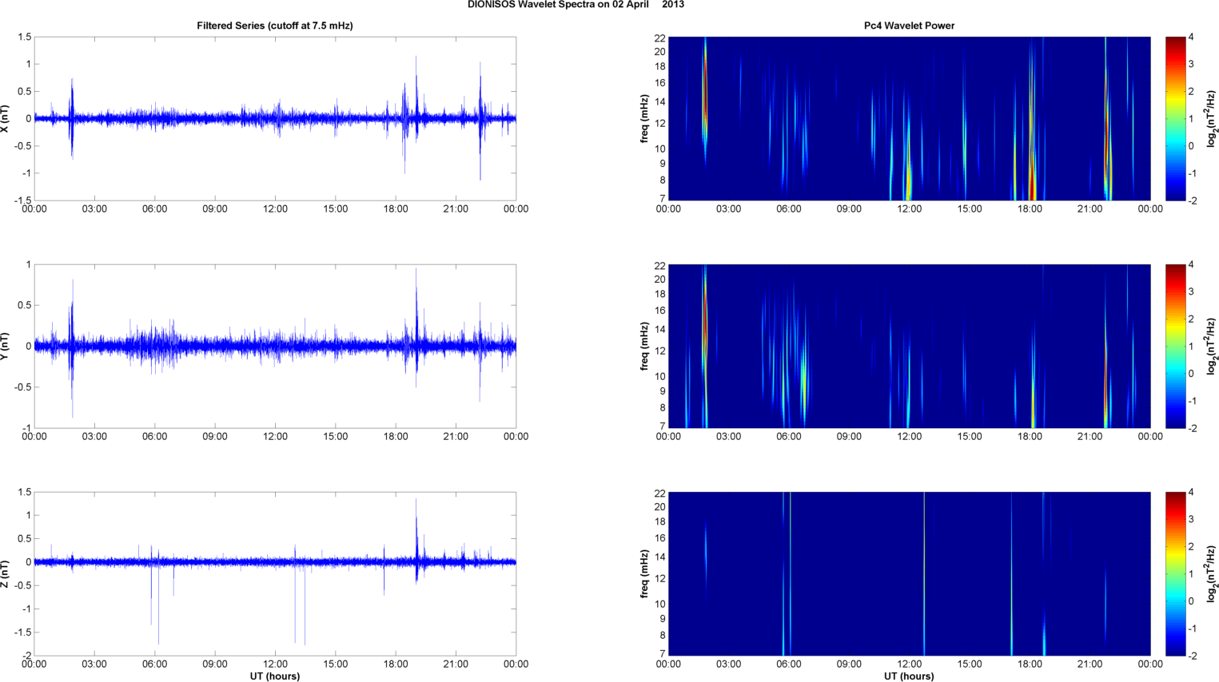Click the "0" tick on the middle colorbar

(x=1191, y=374)
